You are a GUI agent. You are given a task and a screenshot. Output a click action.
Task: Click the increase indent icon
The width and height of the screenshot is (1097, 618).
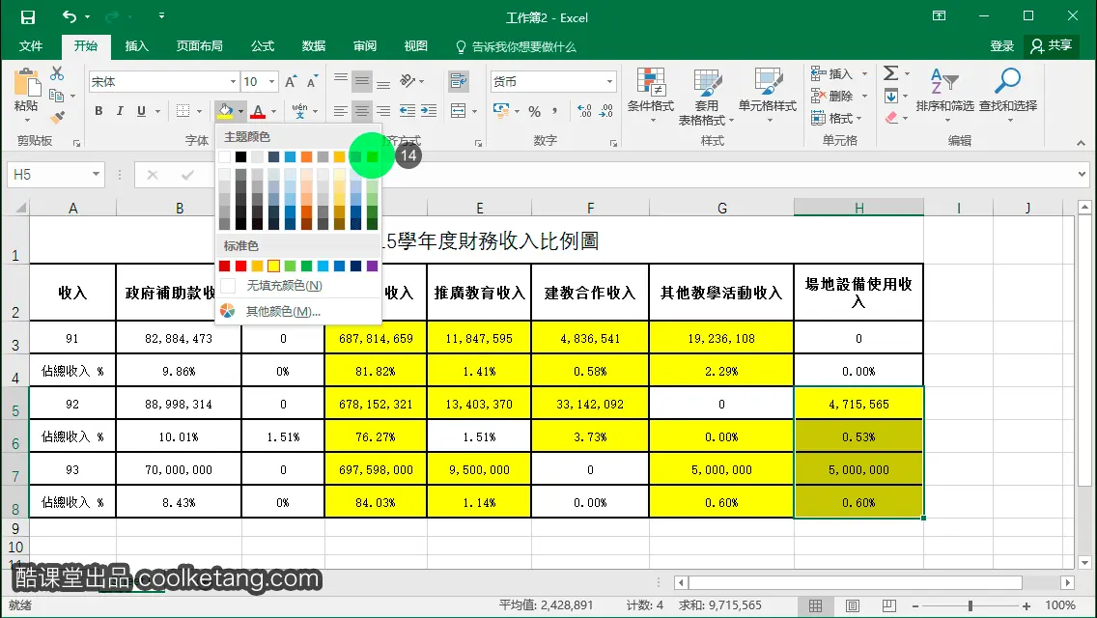click(x=429, y=111)
